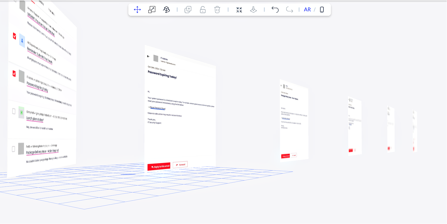
Task: Uncheck the HR Department email checkbox
Action: point(14,36)
